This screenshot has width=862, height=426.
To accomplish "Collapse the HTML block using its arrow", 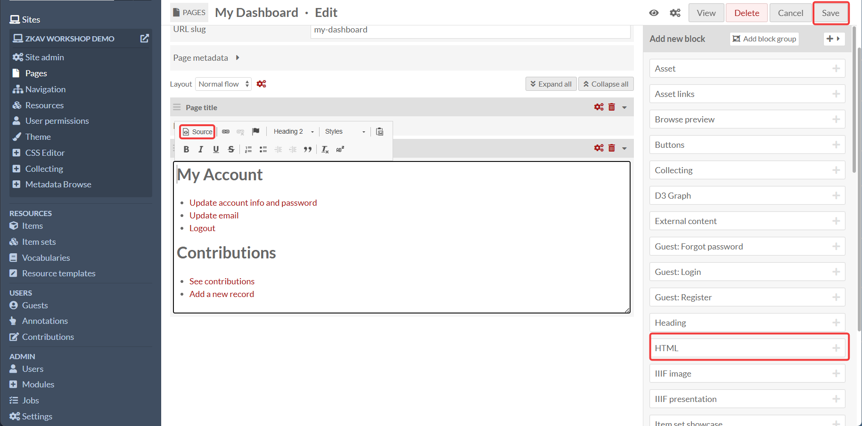I will pyautogui.click(x=624, y=149).
